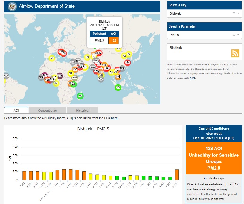Image resolution: width=244 pixels, height=204 pixels.
Task: Click the Department of State seal logo
Action: [12, 6]
